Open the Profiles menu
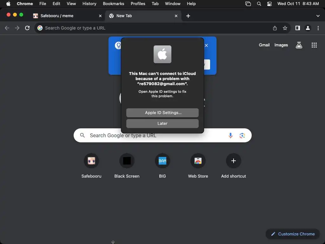This screenshot has height=244, width=325. pos(138,3)
